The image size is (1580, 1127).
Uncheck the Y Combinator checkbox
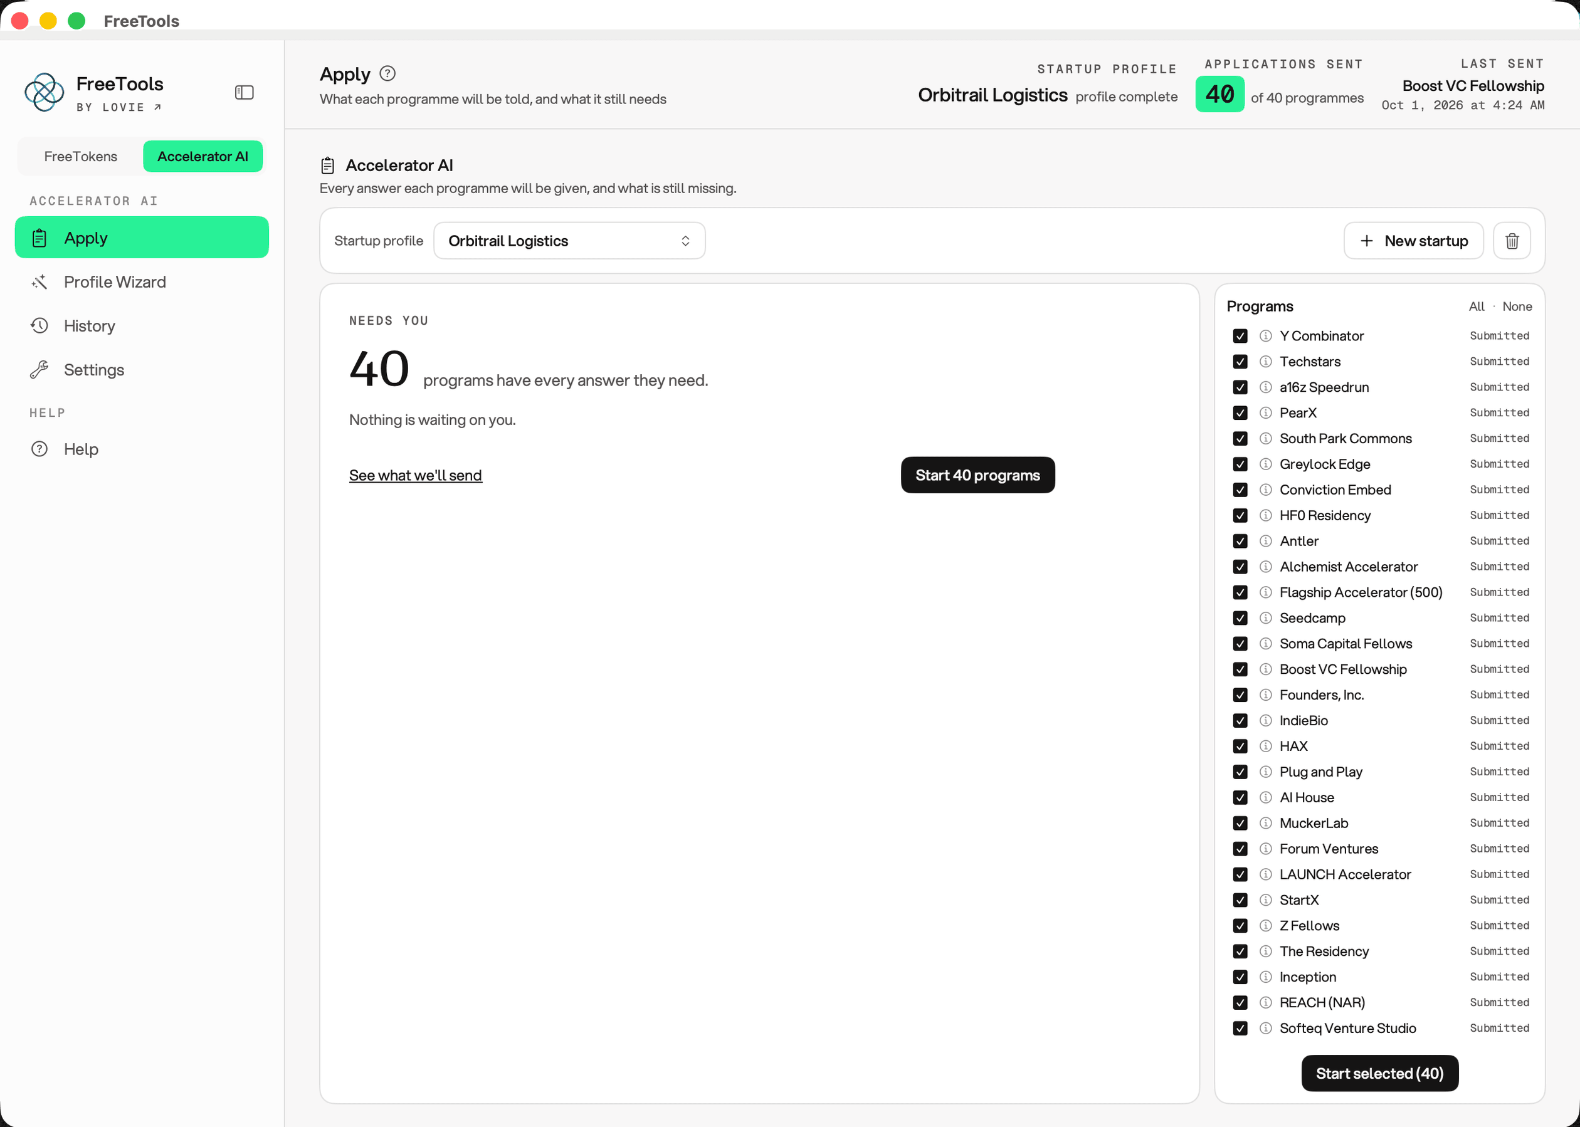1240,336
